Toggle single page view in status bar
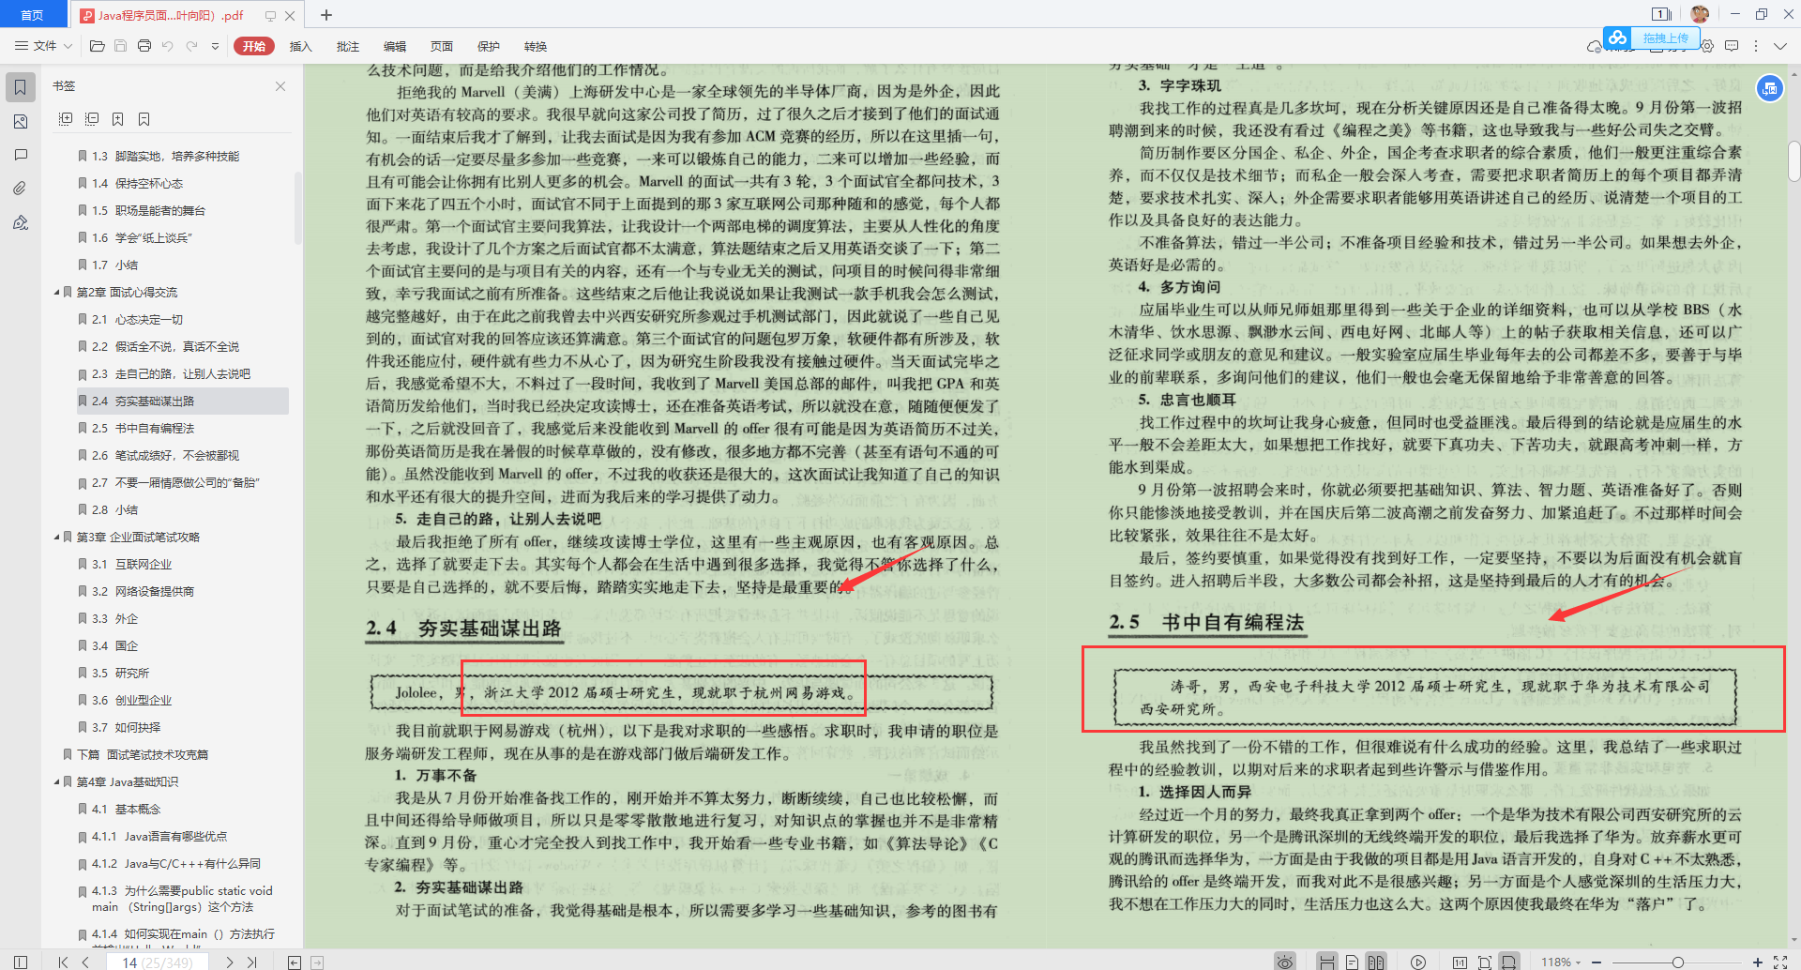The image size is (1801, 970). click(1352, 961)
